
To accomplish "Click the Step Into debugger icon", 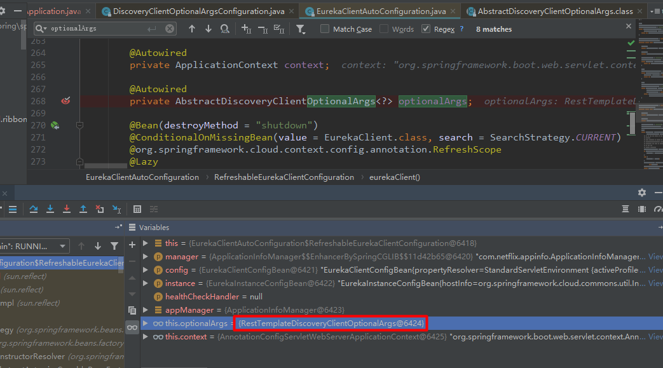I will (50, 209).
